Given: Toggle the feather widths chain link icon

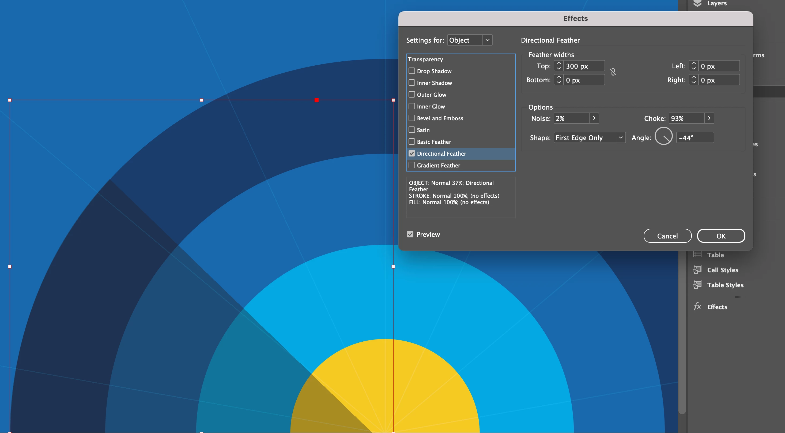Looking at the screenshot, I should pos(613,72).
